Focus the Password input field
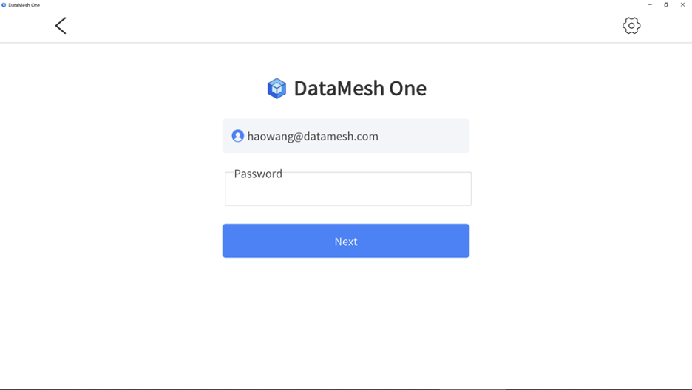This screenshot has width=692, height=390. pyautogui.click(x=348, y=188)
